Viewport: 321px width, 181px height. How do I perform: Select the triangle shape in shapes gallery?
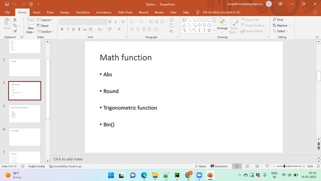tap(184, 25)
